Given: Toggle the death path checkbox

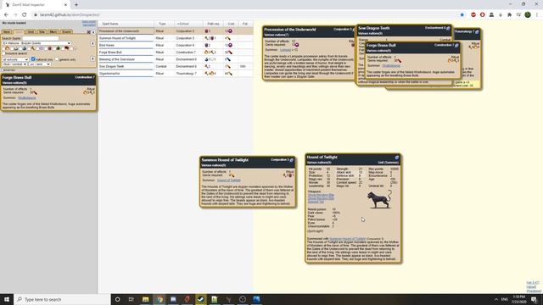Looking at the screenshot, I should point(46,48).
